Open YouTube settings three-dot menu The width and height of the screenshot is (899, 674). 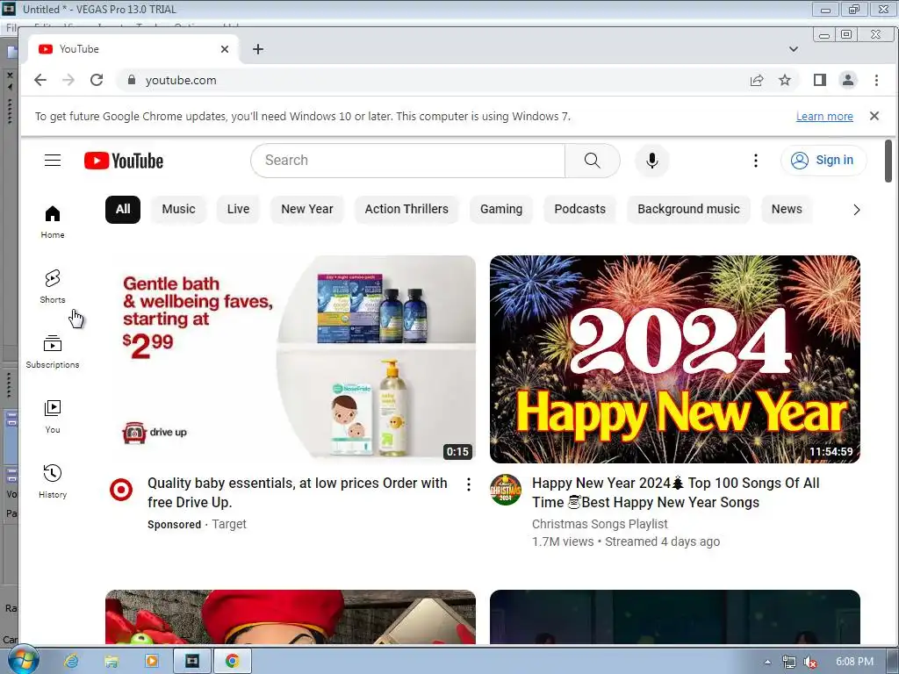coord(756,161)
